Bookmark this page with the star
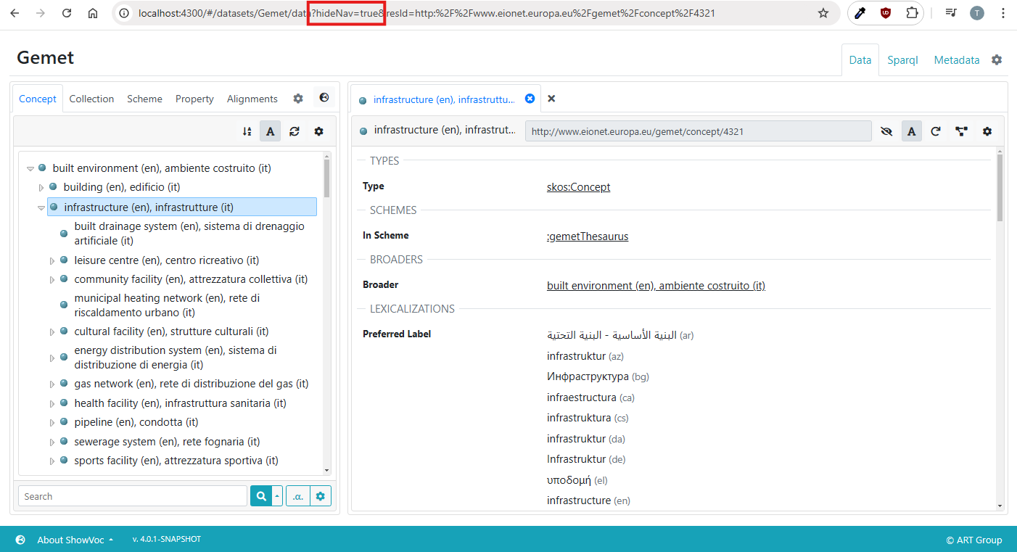Image resolution: width=1017 pixels, height=552 pixels. pos(823,13)
